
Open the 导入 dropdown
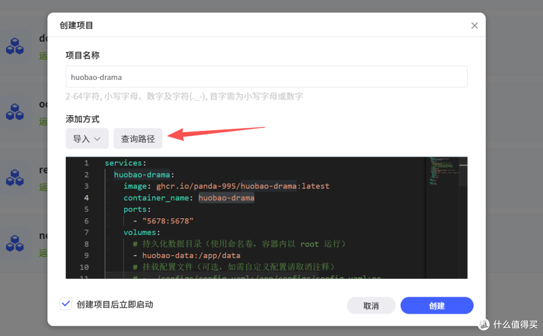tap(87, 138)
